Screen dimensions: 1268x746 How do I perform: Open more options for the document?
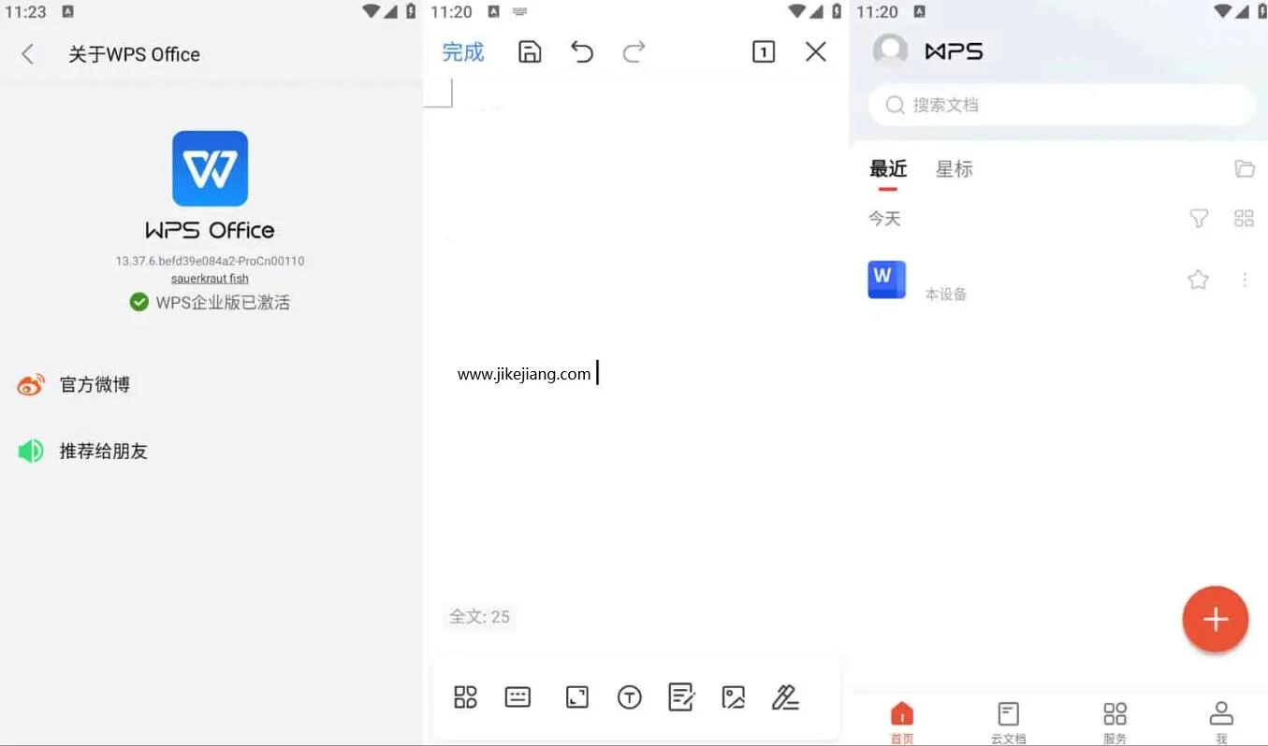pyautogui.click(x=1245, y=280)
